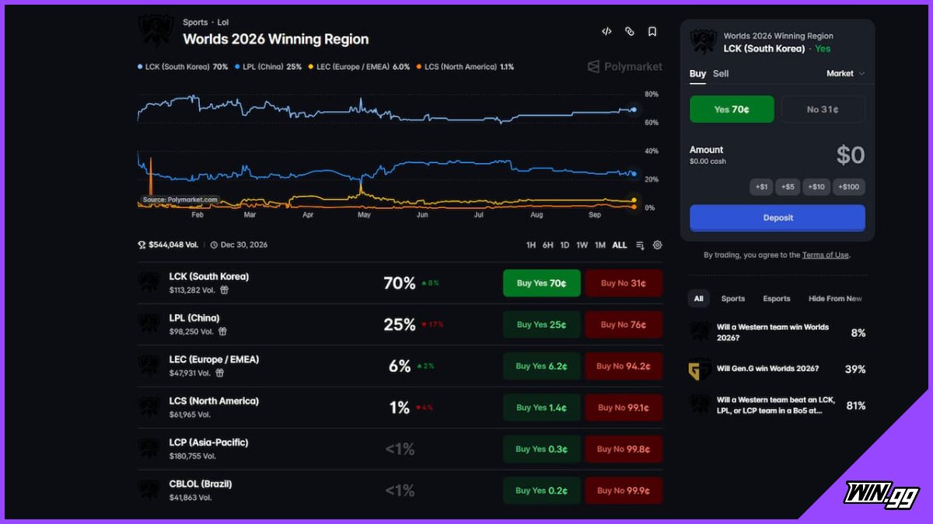Select the 6H chart range
Image resolution: width=933 pixels, height=524 pixels.
pyautogui.click(x=548, y=245)
